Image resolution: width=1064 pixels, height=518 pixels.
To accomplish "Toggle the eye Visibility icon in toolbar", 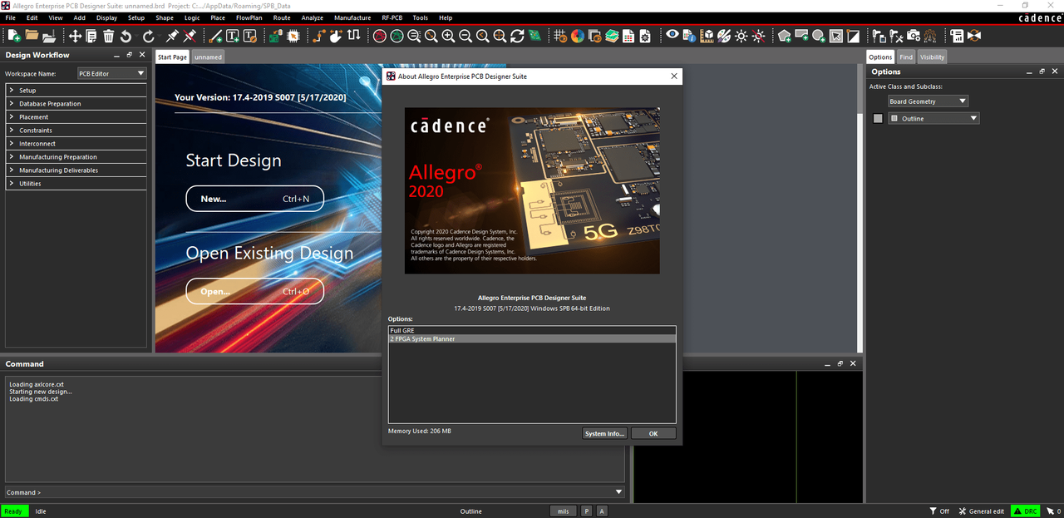I will 672,36.
